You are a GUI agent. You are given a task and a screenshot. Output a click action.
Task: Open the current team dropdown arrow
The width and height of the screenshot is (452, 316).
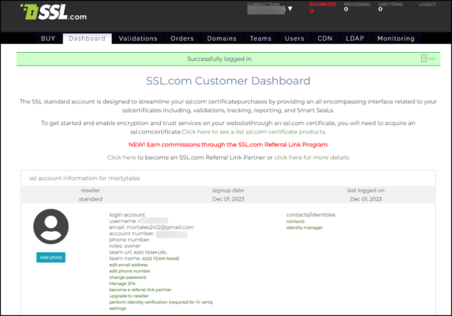coord(290,9)
